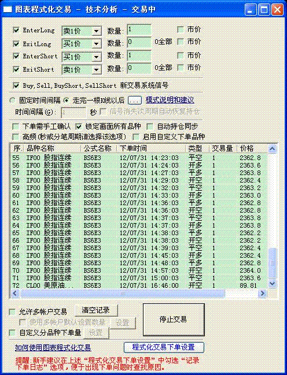Click the horizontal scrollbar thumb
Screen dimensions: 287x375
123,293
